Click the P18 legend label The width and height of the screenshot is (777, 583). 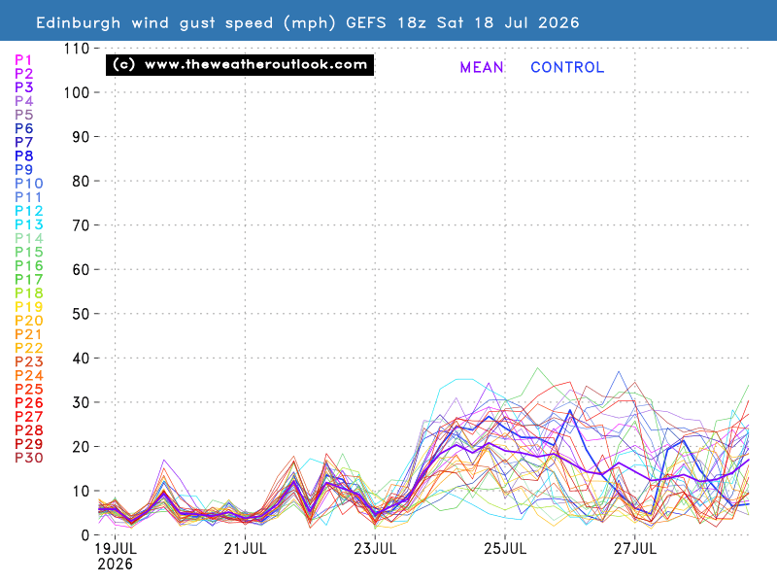click(x=29, y=293)
